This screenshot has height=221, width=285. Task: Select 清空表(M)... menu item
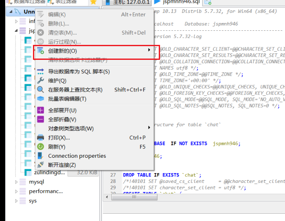[x=95, y=32]
